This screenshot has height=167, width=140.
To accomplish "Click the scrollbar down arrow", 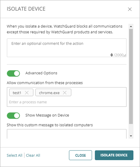I will click(131, 136).
